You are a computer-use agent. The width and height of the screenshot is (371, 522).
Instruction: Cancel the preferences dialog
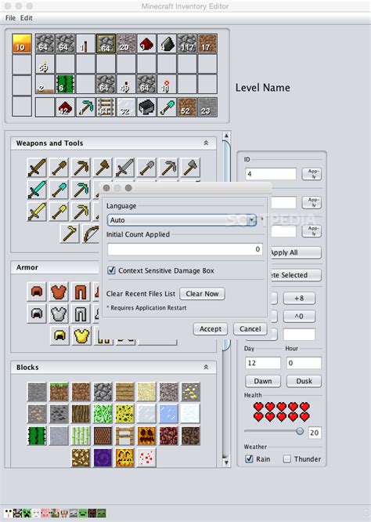point(250,329)
